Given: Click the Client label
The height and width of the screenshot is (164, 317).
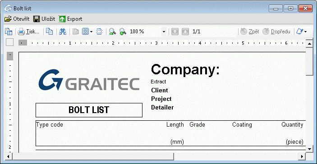Looking at the screenshot, I should (x=160, y=90).
